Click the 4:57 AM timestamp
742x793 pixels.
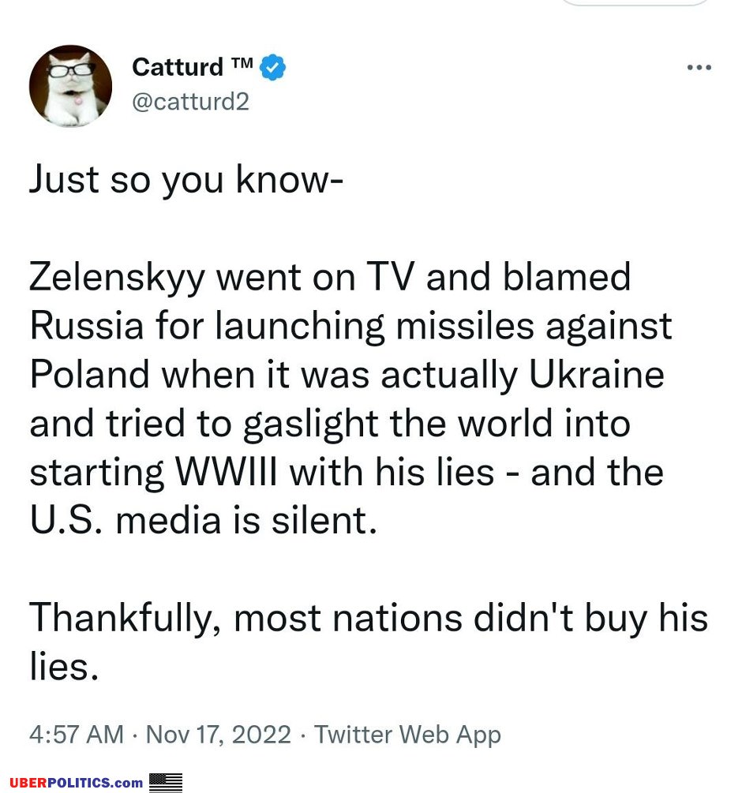tap(77, 735)
